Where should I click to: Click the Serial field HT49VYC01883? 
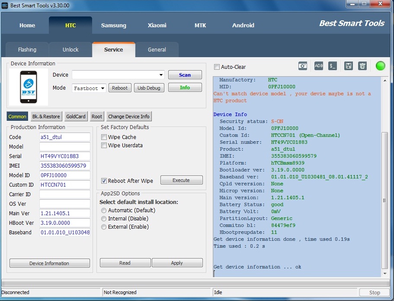click(64, 156)
